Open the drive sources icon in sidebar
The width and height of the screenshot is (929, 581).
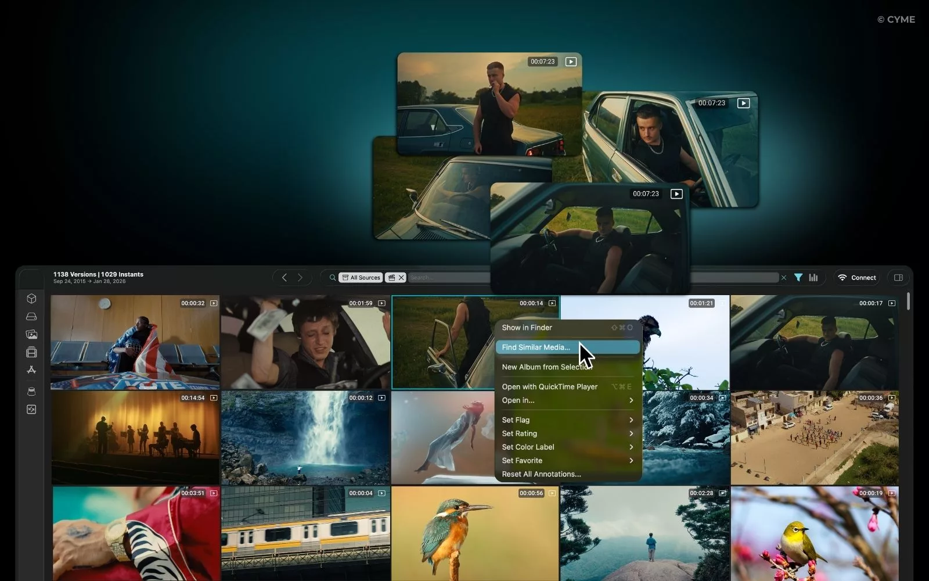click(x=31, y=317)
